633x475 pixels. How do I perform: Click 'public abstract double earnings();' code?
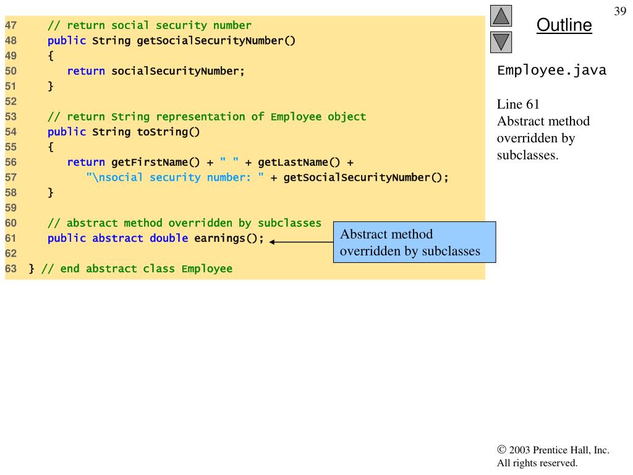[x=155, y=238]
